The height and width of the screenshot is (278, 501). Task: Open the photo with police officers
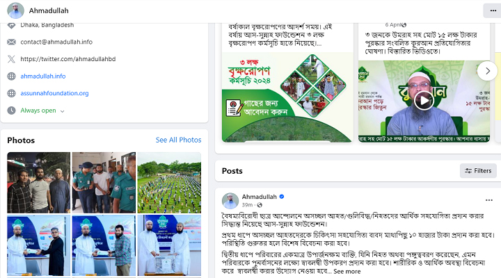(x=104, y=183)
